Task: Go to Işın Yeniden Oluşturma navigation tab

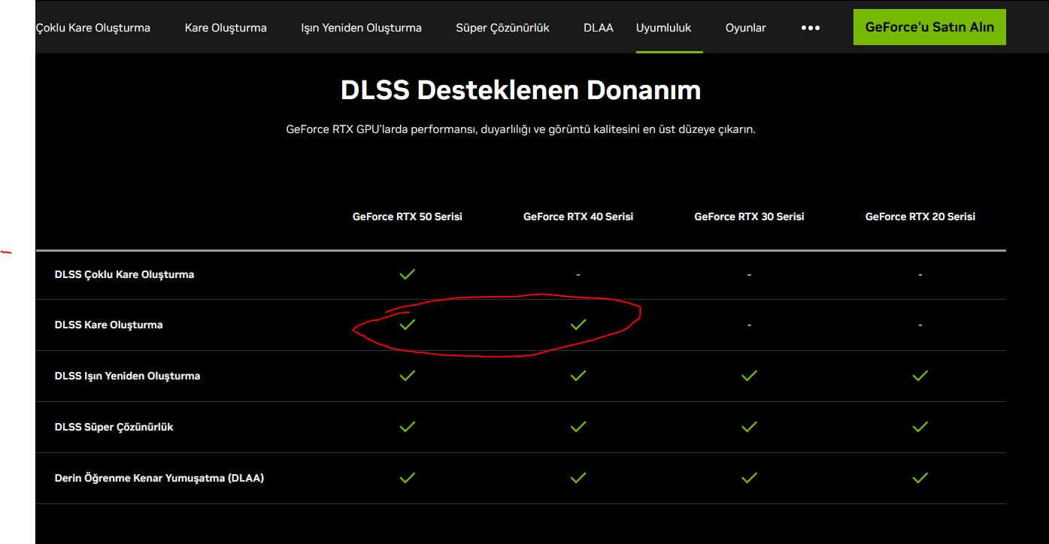Action: click(x=361, y=28)
